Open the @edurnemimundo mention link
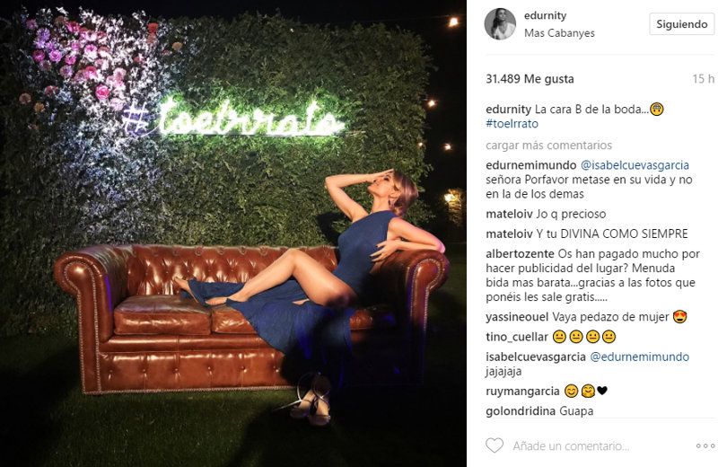Screen dimensions: 718x467 point(639,357)
